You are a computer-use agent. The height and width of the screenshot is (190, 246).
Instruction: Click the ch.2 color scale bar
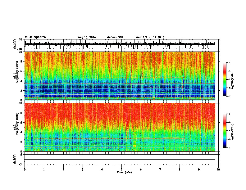click(225, 131)
